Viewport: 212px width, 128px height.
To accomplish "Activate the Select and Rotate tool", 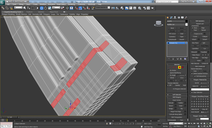I will pos(45,8).
